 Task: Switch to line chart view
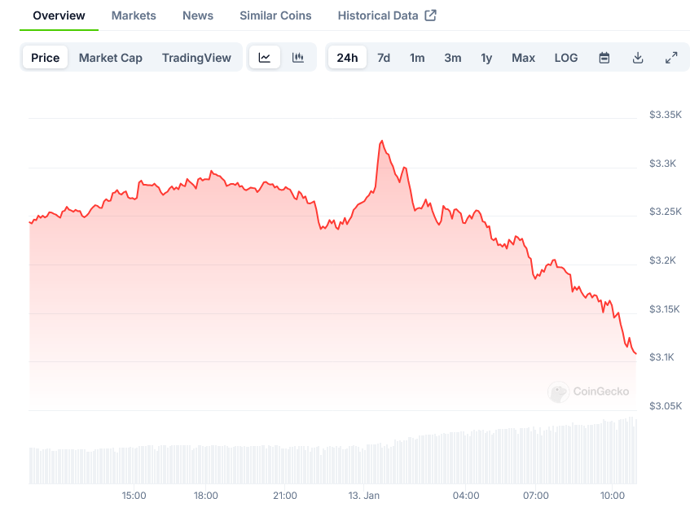click(x=265, y=58)
